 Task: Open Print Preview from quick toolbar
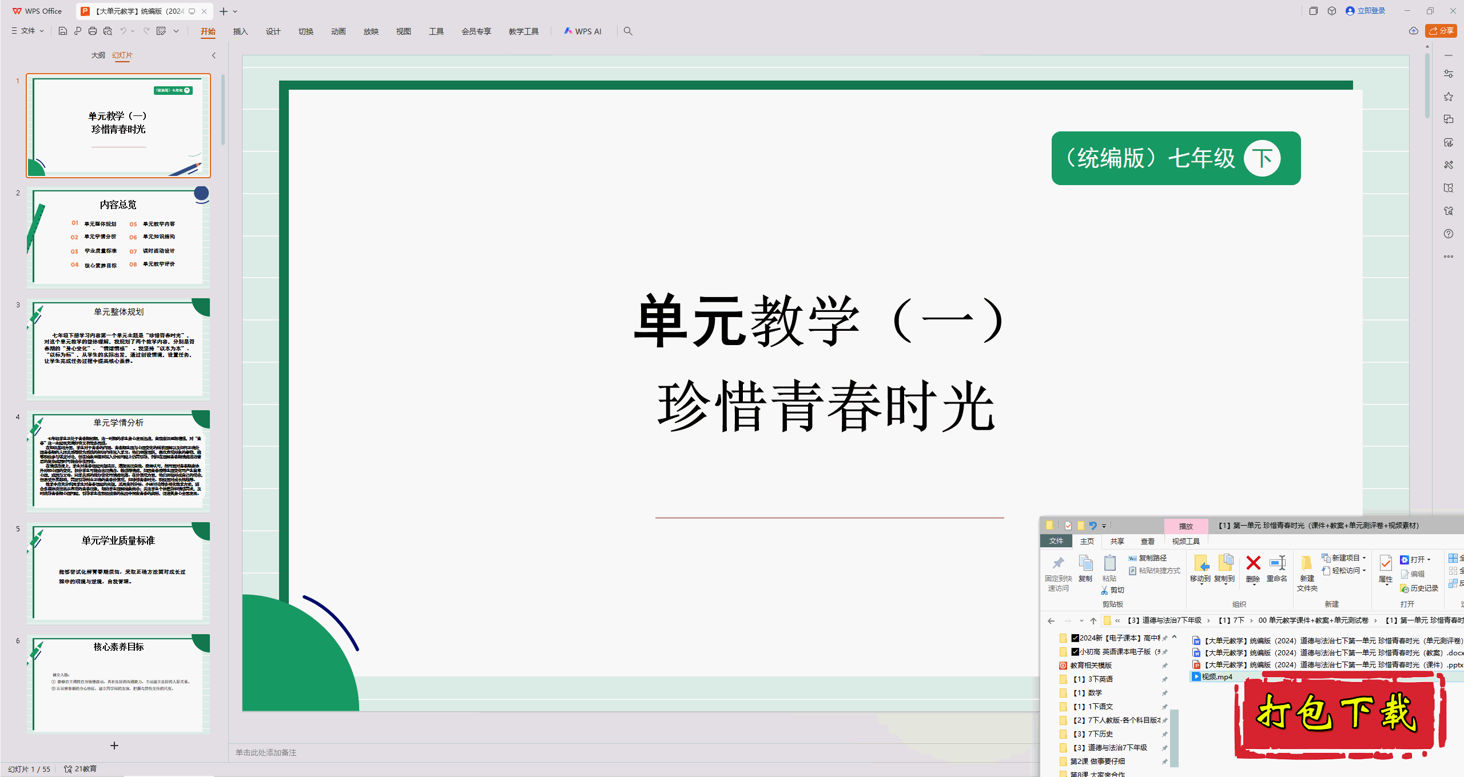click(x=108, y=31)
